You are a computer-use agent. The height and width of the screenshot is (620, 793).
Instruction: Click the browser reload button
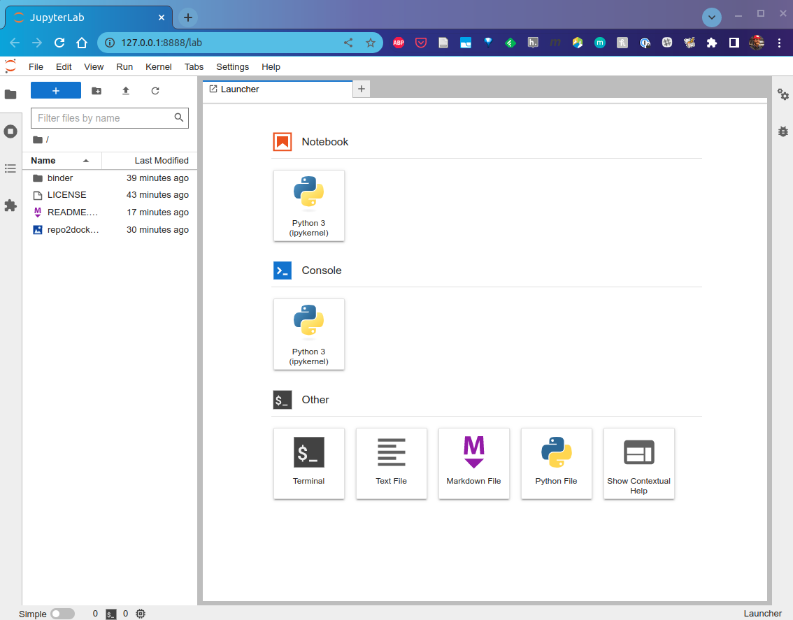(59, 43)
